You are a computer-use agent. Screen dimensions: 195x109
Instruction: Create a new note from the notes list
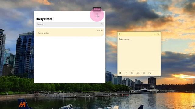37,14
